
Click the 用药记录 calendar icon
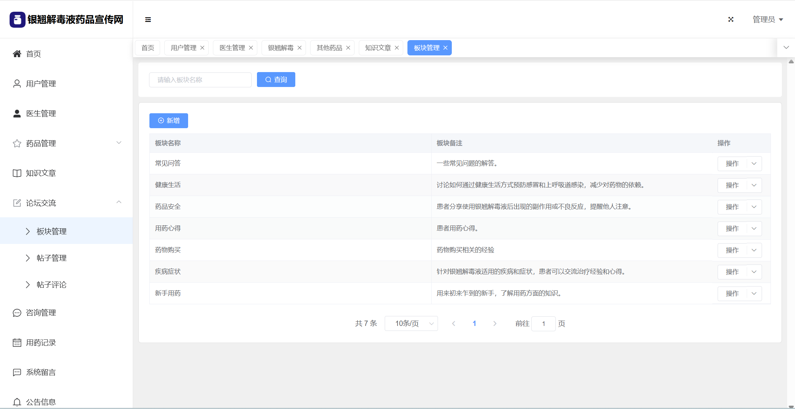click(17, 343)
